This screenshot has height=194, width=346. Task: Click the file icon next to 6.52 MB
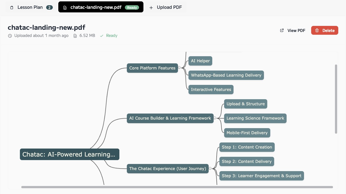coord(75,36)
